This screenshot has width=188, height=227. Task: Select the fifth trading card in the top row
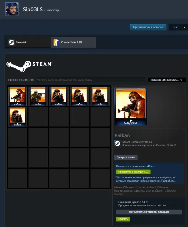point(100,96)
